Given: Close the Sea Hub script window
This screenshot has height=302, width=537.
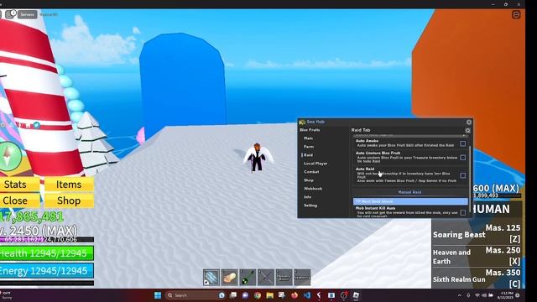Looking at the screenshot, I should click(469, 122).
